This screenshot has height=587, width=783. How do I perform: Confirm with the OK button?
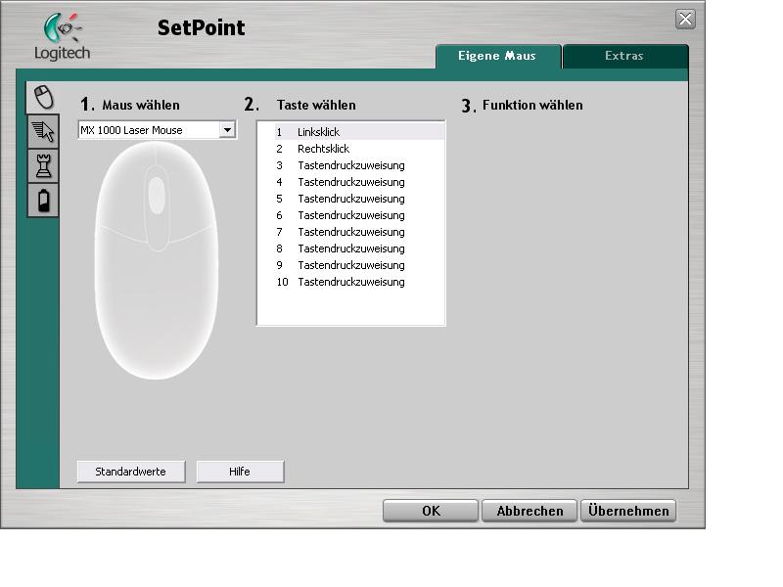431,511
